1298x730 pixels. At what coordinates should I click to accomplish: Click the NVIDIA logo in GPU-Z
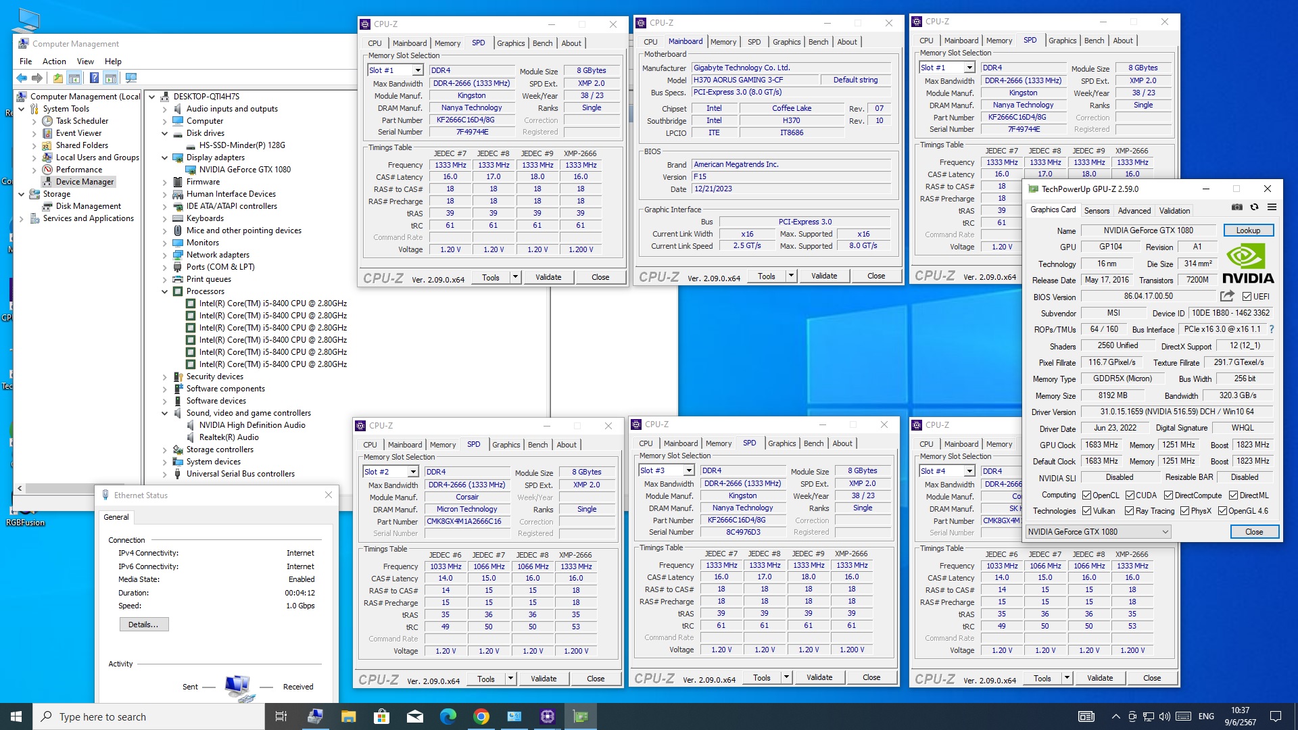(x=1248, y=264)
